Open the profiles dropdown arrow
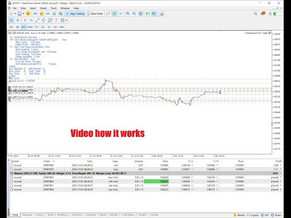 point(23,14)
